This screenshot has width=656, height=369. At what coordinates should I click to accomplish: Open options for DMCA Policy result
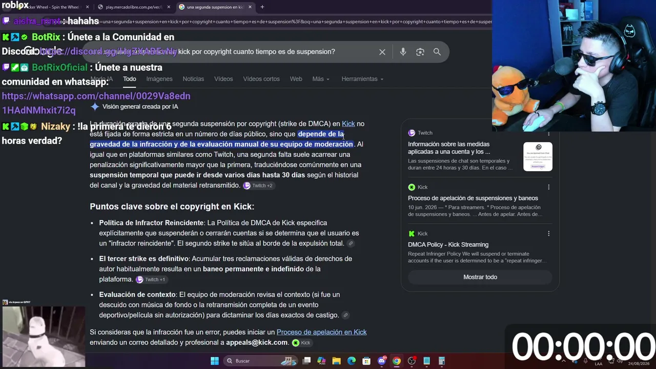click(548, 234)
